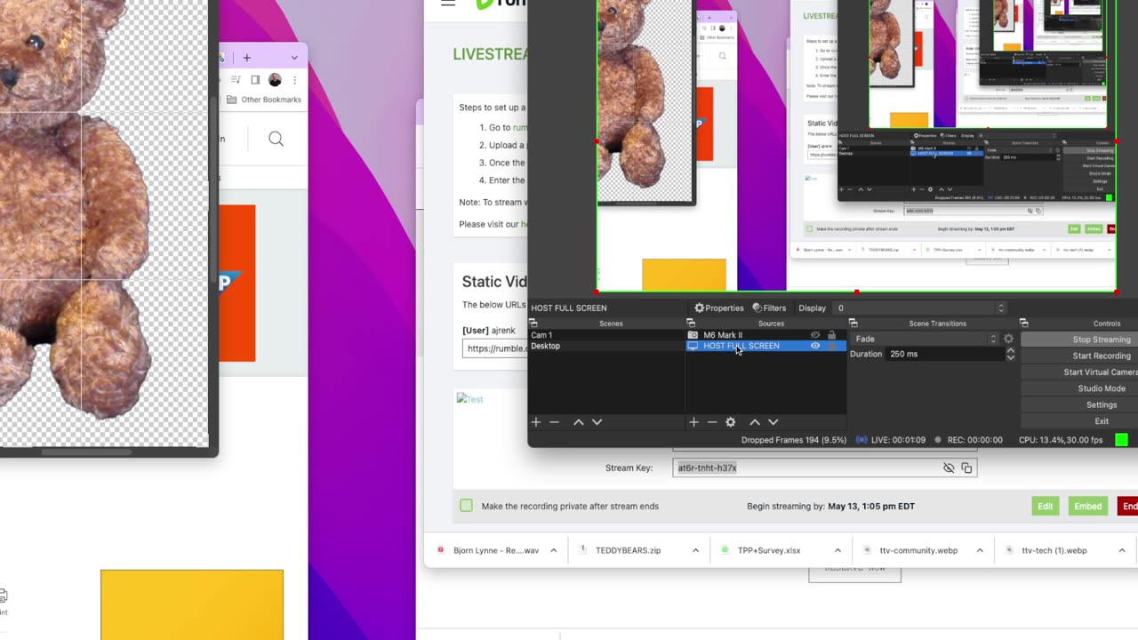Click the LIVE broadcast status icon

point(862,440)
